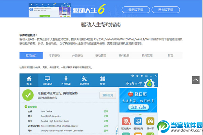Open the feedback chat bubble icon
Image resolution: width=203 pixels, height=135 pixels.
(x=137, y=76)
